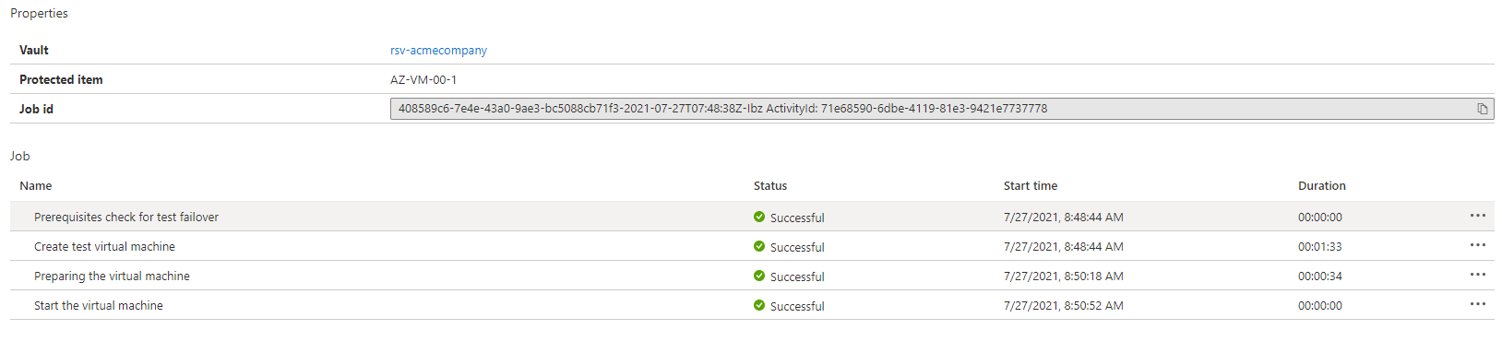Sort by the Status column header
This screenshot has height=353, width=1502.
click(770, 186)
